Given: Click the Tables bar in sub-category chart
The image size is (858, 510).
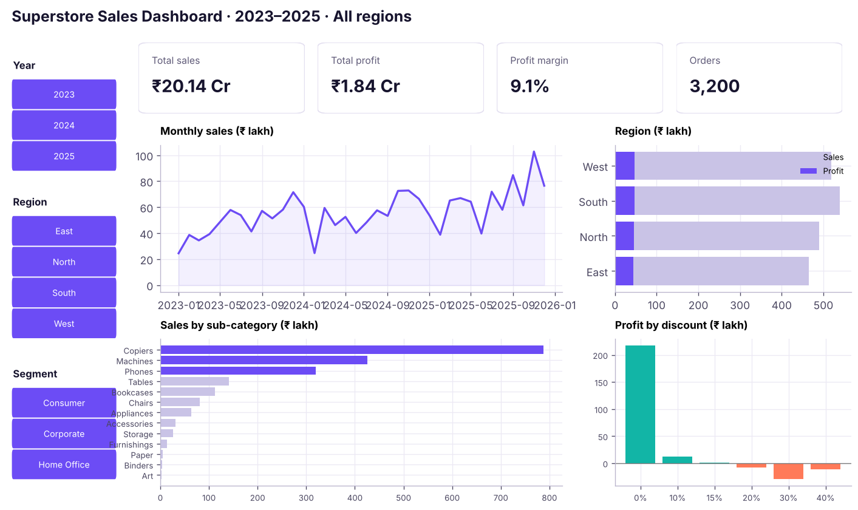Looking at the screenshot, I should click(194, 381).
